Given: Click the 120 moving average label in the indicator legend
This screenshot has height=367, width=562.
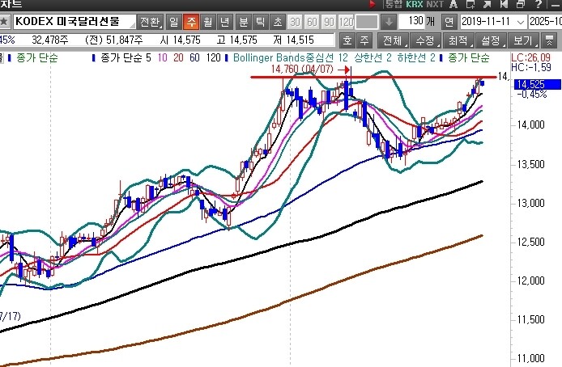Looking at the screenshot, I should [214, 57].
